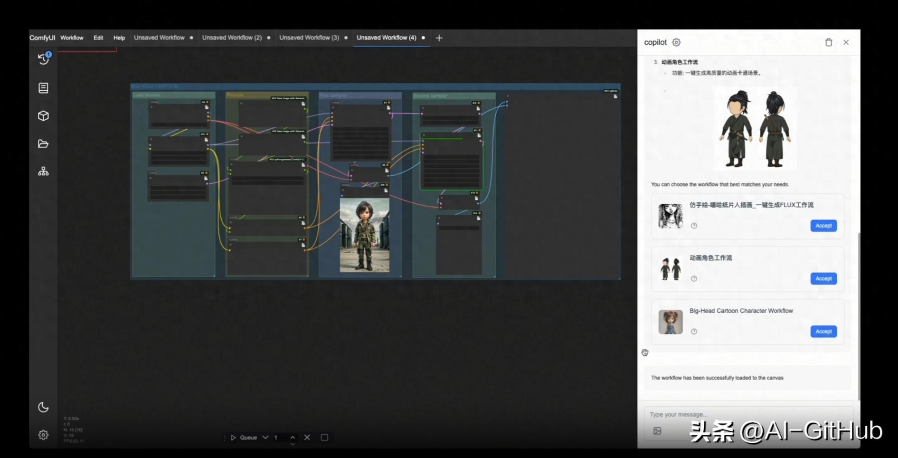898x458 pixels.
Task: Click the copilot settings gear icon
Action: pyautogui.click(x=676, y=42)
